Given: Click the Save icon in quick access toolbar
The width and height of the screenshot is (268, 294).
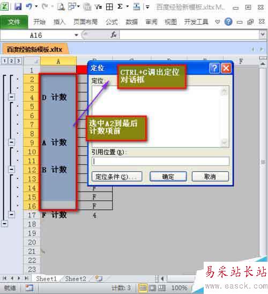Looking at the screenshot, I should pyautogui.click(x=18, y=7).
